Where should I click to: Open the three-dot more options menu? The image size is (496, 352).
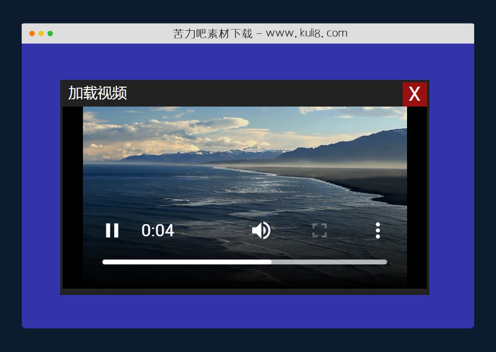(377, 230)
